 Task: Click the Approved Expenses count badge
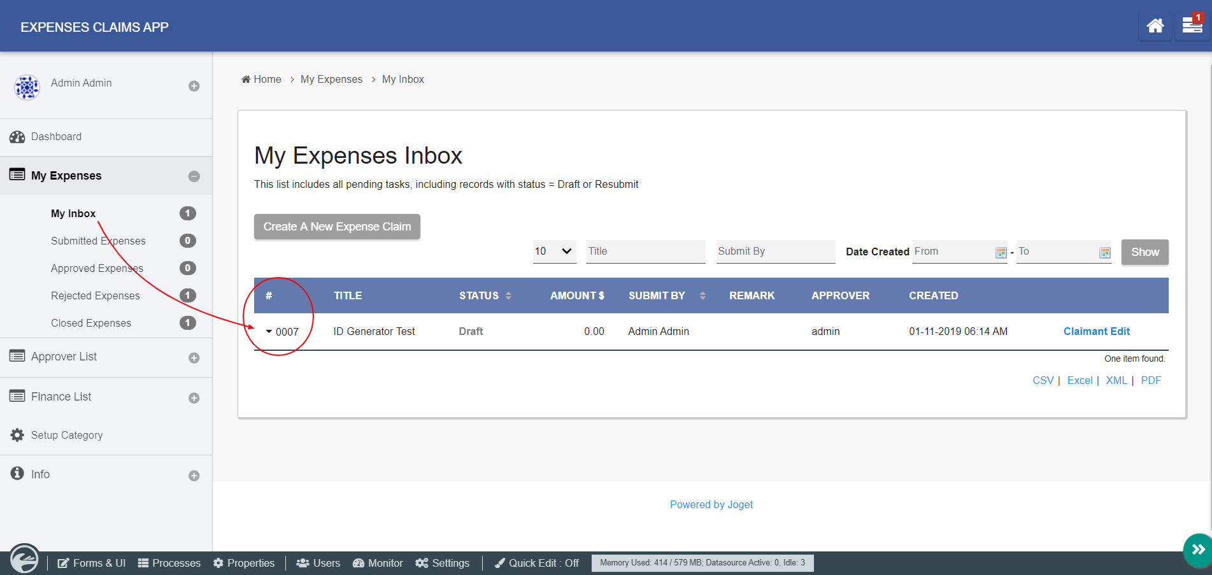187,268
